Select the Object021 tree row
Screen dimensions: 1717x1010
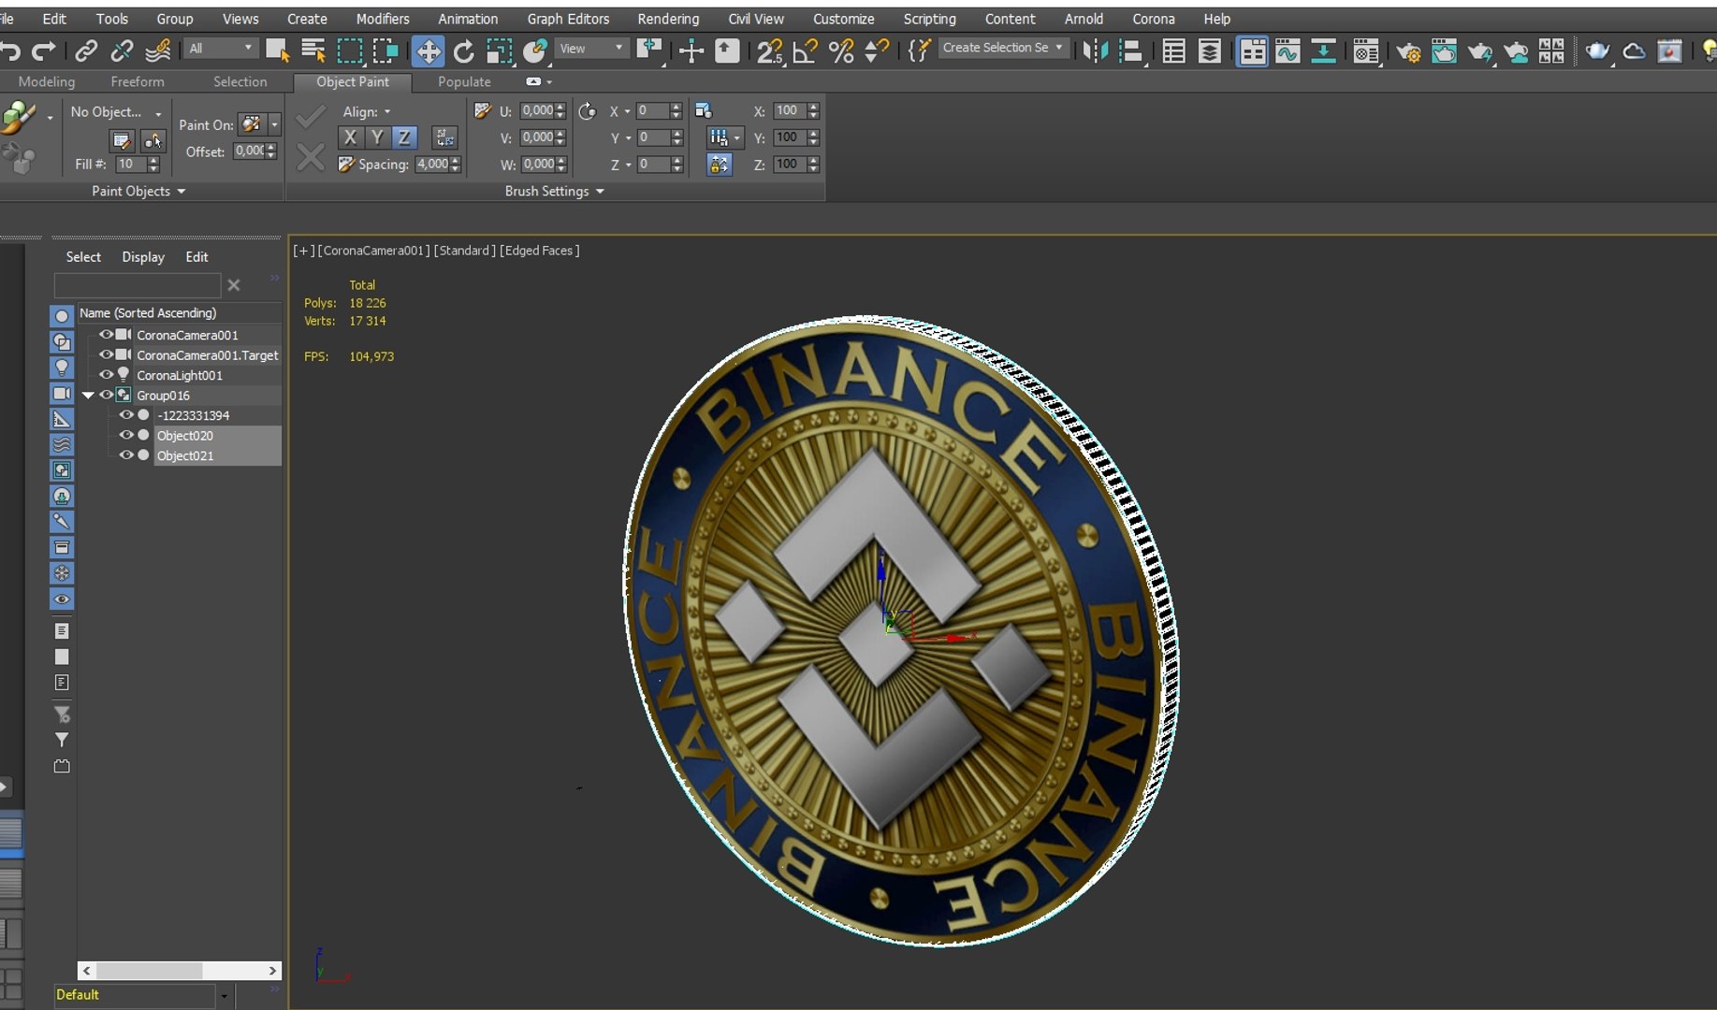point(217,455)
